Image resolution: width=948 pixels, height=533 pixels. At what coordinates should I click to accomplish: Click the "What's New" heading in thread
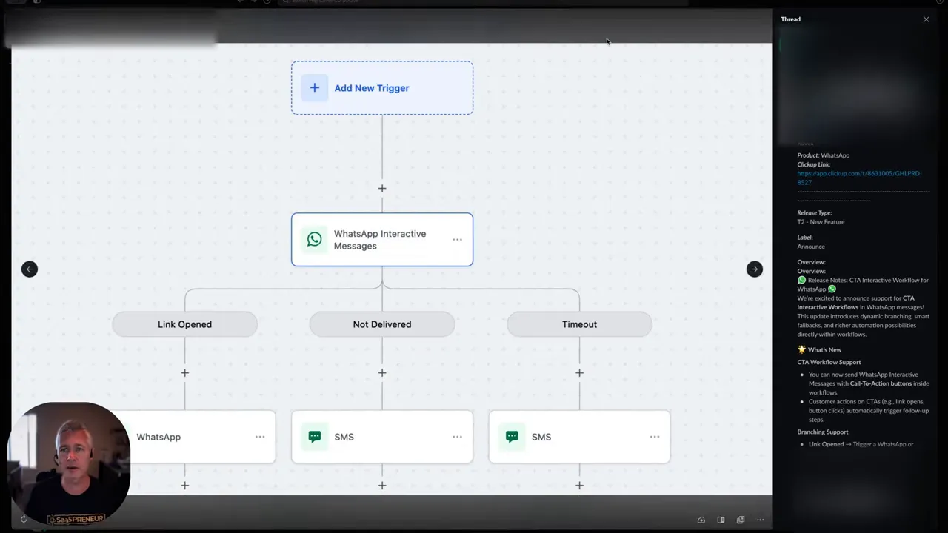point(824,350)
